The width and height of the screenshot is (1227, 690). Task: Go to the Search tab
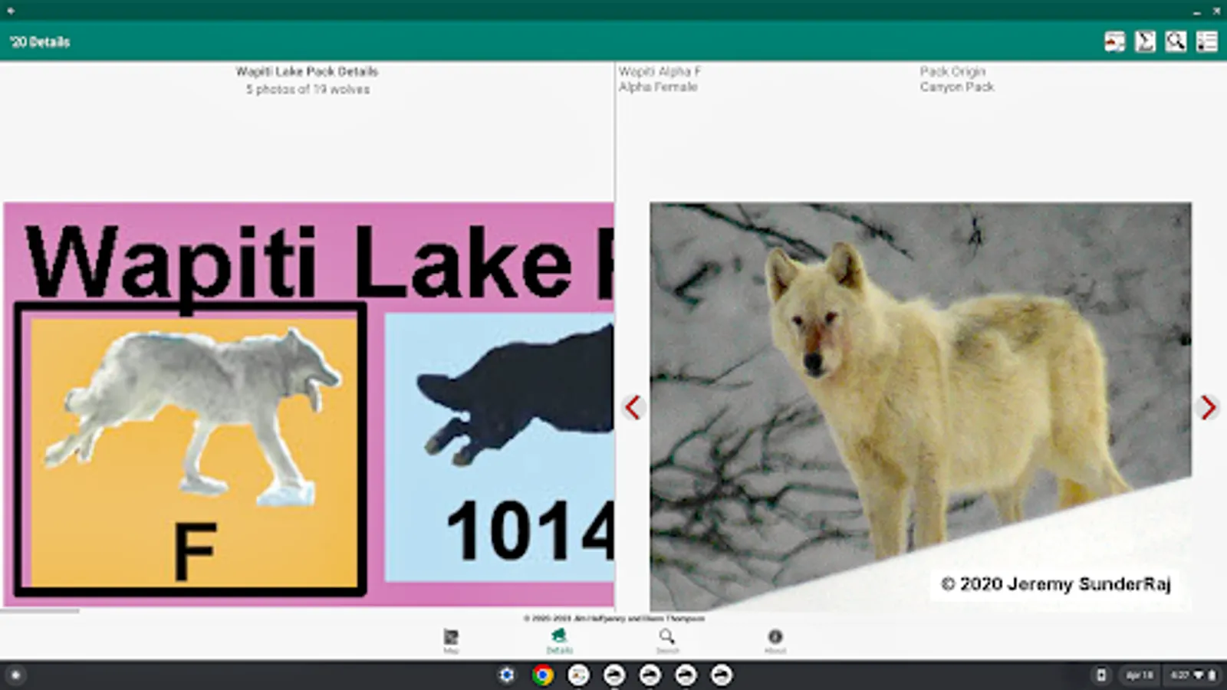[x=667, y=641]
